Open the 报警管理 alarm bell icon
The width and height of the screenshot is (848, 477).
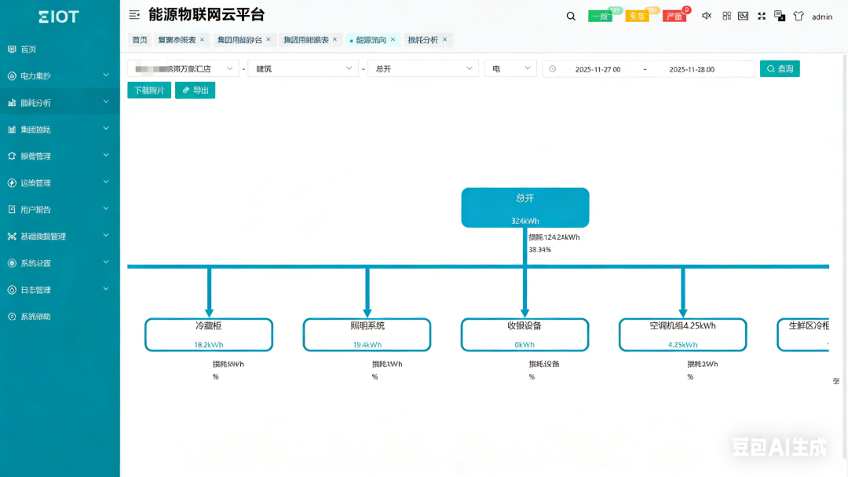(12, 156)
